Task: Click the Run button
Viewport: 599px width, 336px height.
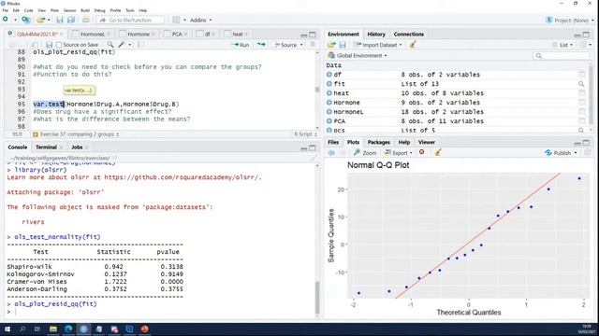Action: [241, 45]
